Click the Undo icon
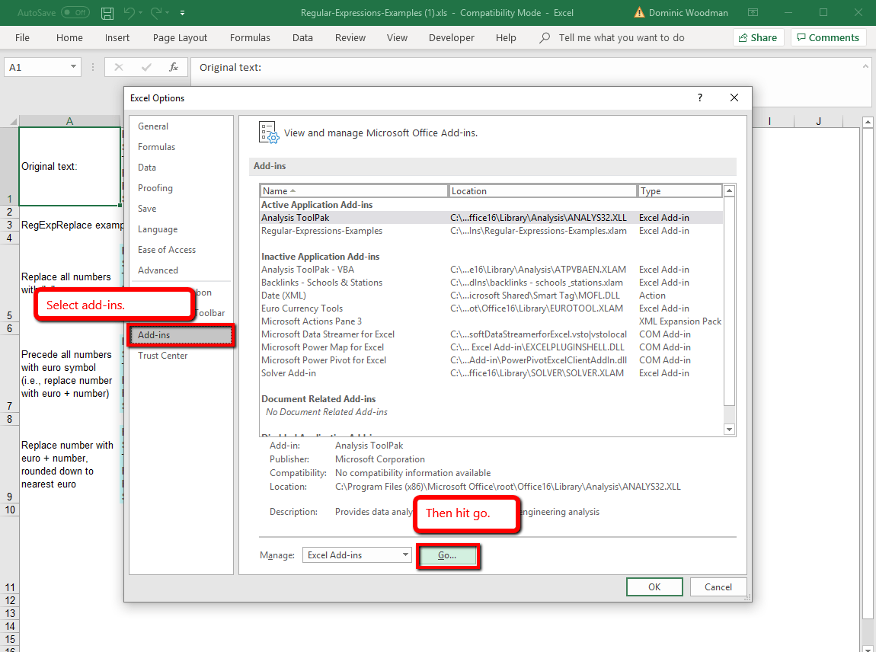The height and width of the screenshot is (652, 876). pyautogui.click(x=128, y=13)
